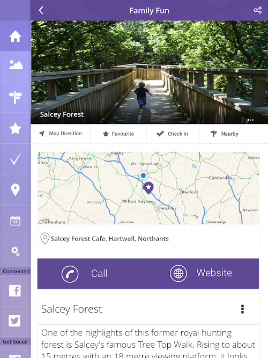Tap the purple star map marker
This screenshot has width=268, height=358.
[148, 188]
